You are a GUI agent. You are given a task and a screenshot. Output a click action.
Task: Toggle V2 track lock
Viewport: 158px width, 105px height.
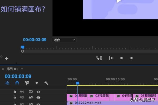tap(15, 104)
